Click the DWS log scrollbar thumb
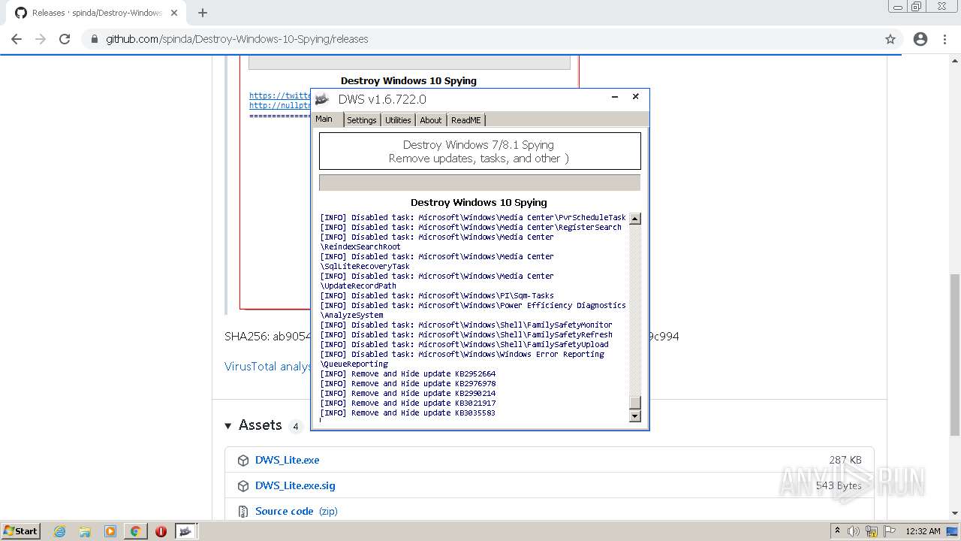 (635, 402)
